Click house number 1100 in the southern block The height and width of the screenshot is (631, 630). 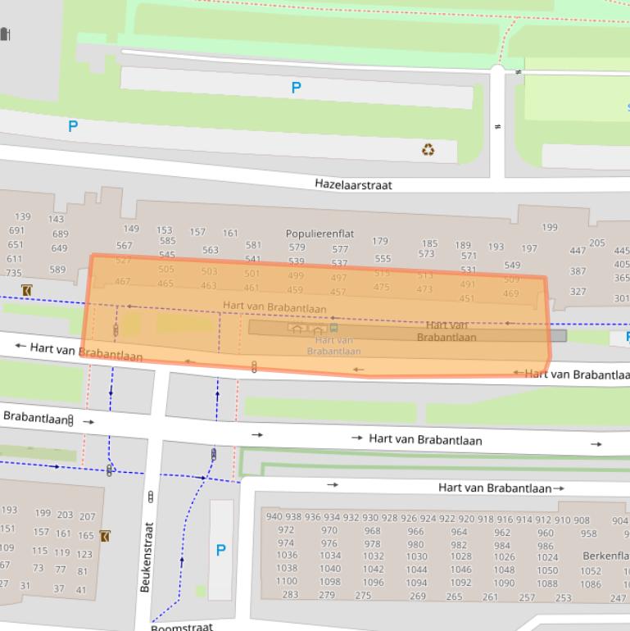click(x=287, y=581)
